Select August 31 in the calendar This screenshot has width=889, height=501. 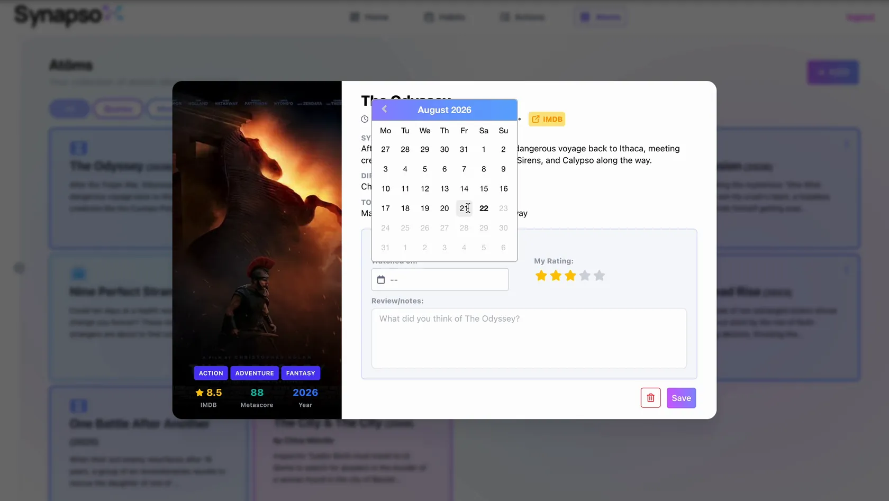[386, 248]
